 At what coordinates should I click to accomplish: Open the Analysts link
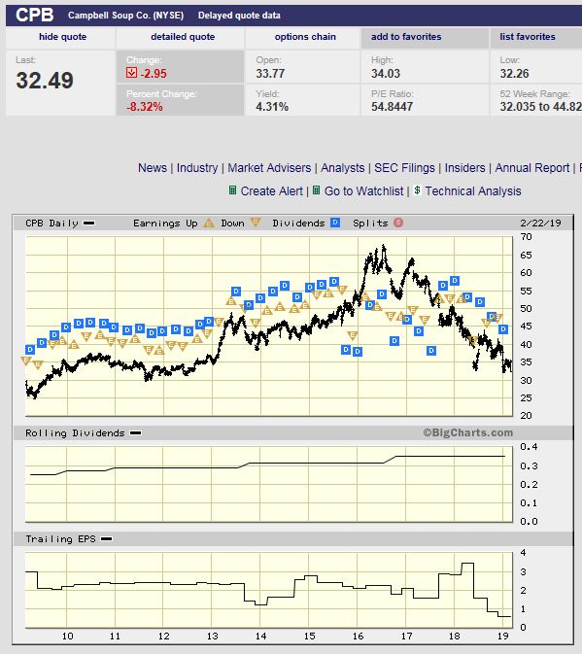coord(342,168)
